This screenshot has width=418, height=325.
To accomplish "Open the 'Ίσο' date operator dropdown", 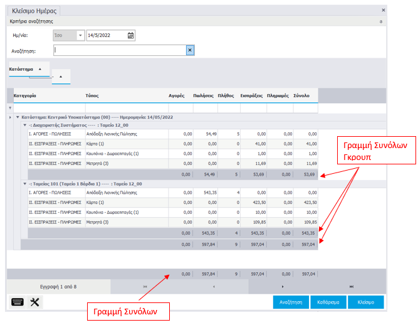I will click(x=80, y=36).
